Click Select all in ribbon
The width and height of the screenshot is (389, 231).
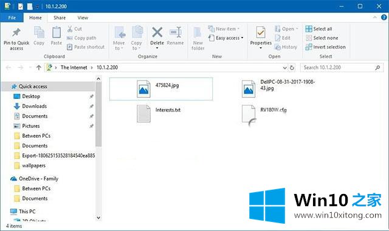pos(318,29)
